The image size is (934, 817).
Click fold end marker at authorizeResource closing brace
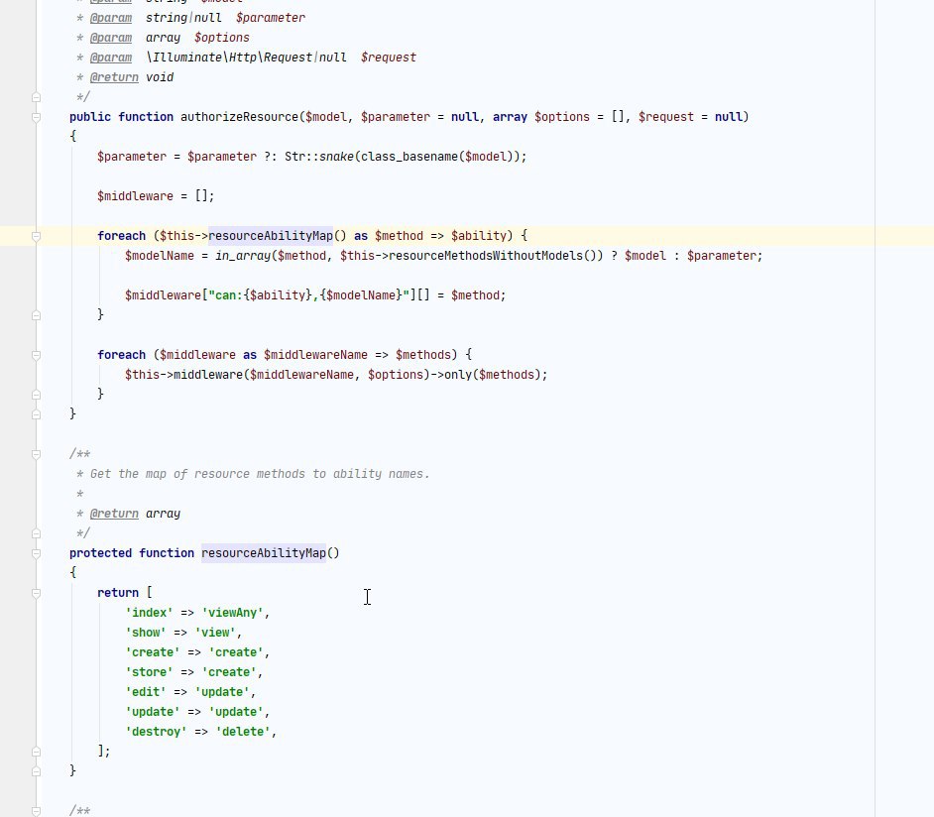point(36,413)
